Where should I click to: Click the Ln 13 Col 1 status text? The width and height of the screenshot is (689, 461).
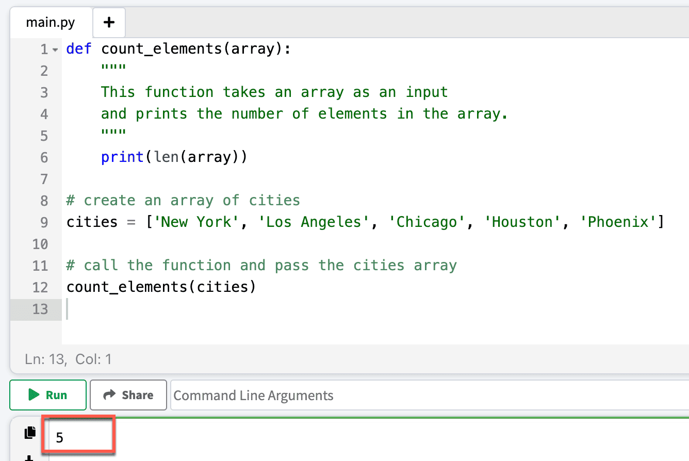67,359
